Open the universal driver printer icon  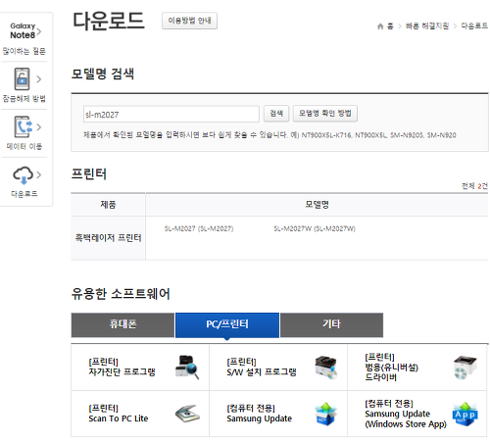(465, 368)
